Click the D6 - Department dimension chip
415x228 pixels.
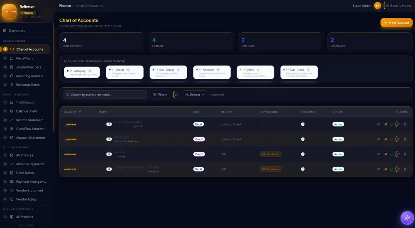pyautogui.click(x=271, y=169)
